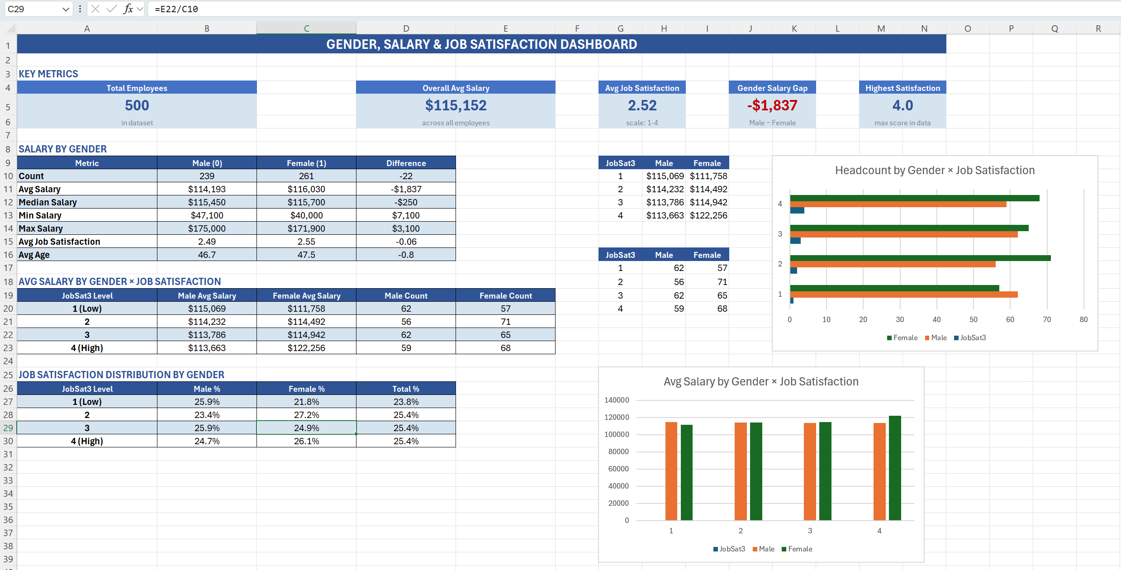This screenshot has height=570, width=1121.
Task: Select the dashboard title banner cell
Action: pos(481,44)
